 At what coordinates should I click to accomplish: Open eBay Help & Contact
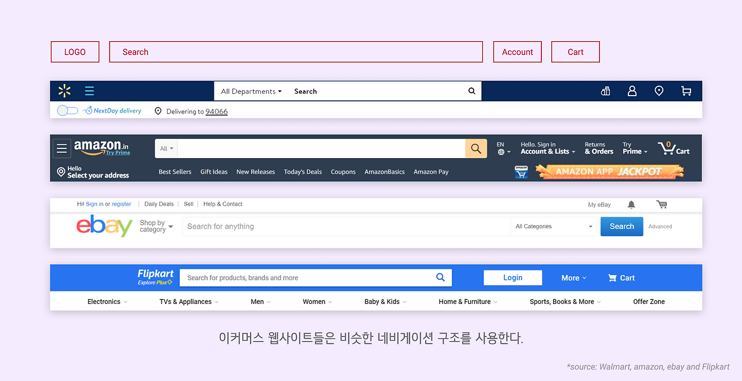(x=223, y=204)
